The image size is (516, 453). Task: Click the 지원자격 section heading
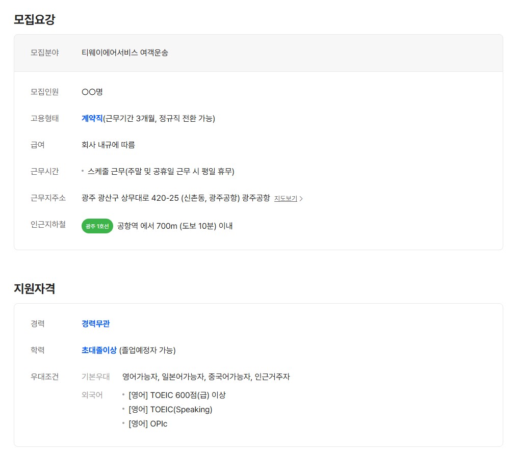[34, 288]
